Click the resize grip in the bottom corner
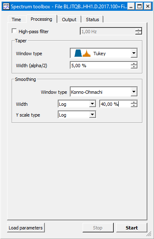 click(x=149, y=234)
